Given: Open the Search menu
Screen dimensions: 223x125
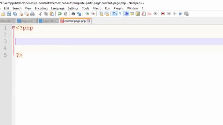Looking at the screenshot, I should 17,8.
